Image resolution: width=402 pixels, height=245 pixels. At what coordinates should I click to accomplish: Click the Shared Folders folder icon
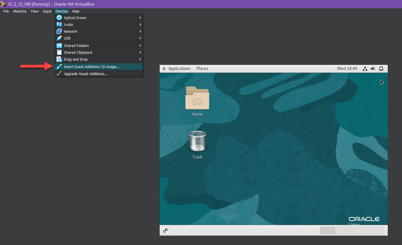59,46
